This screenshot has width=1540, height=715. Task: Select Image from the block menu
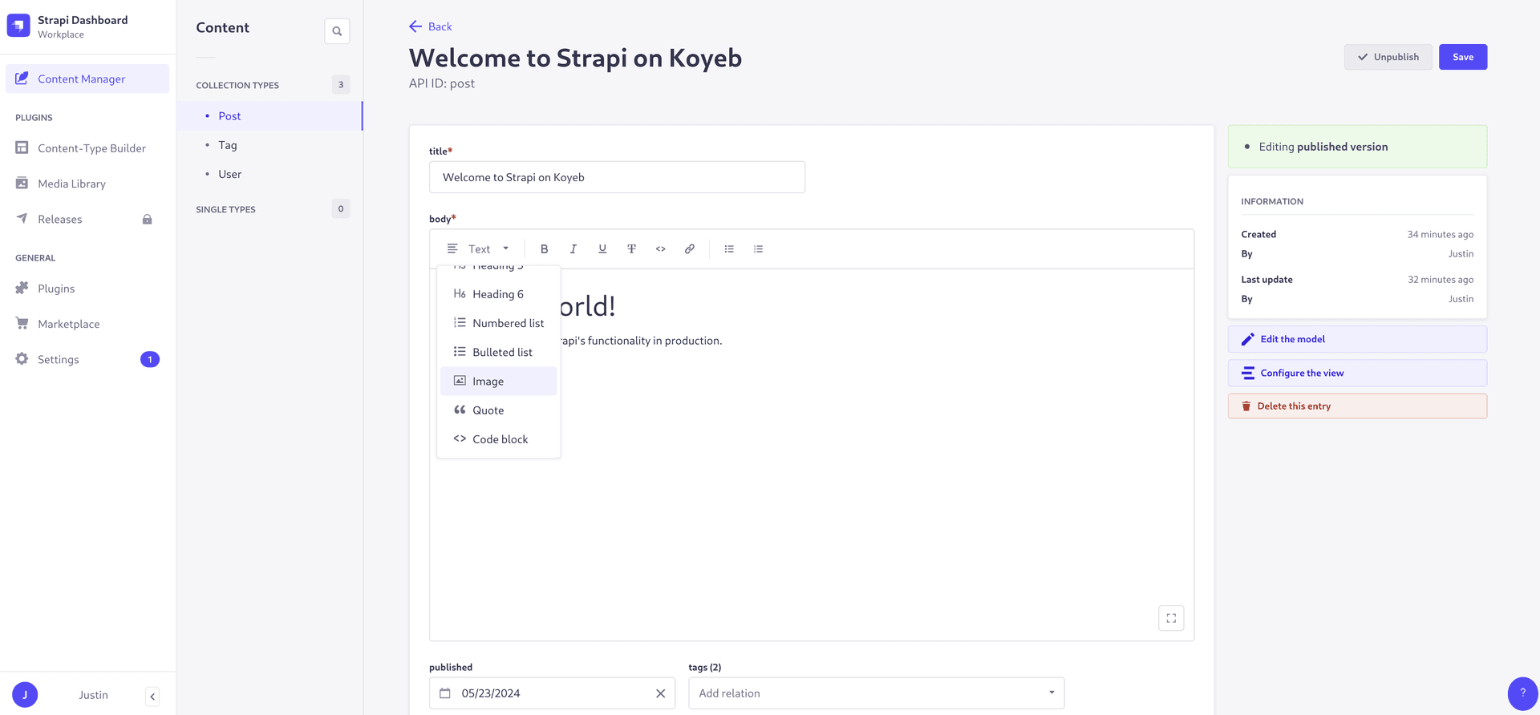[498, 382]
